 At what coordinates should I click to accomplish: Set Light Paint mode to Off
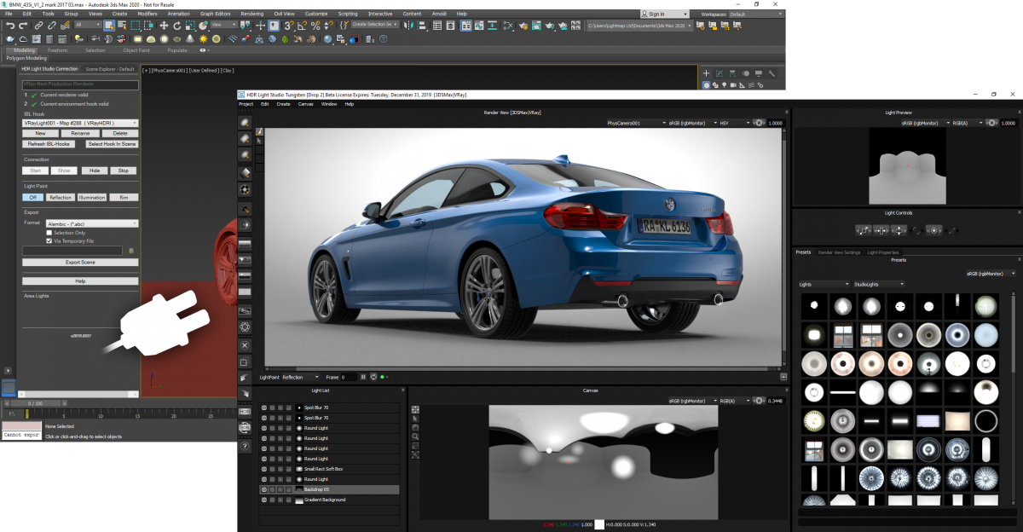click(x=32, y=197)
